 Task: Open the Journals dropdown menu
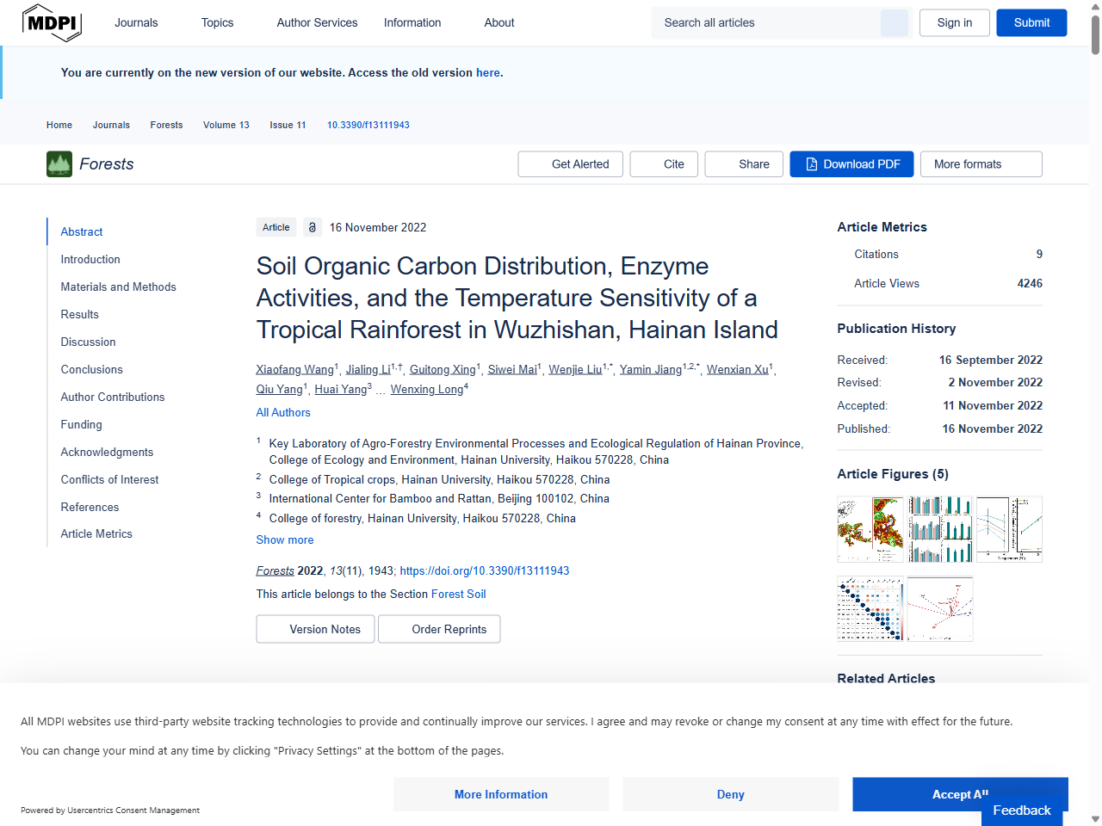(x=136, y=22)
